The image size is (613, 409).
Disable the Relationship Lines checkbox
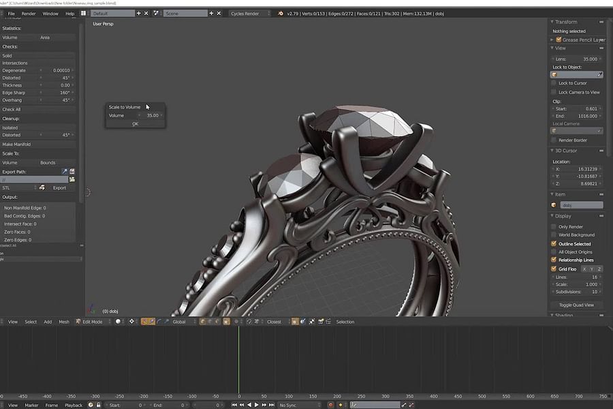(x=552, y=260)
